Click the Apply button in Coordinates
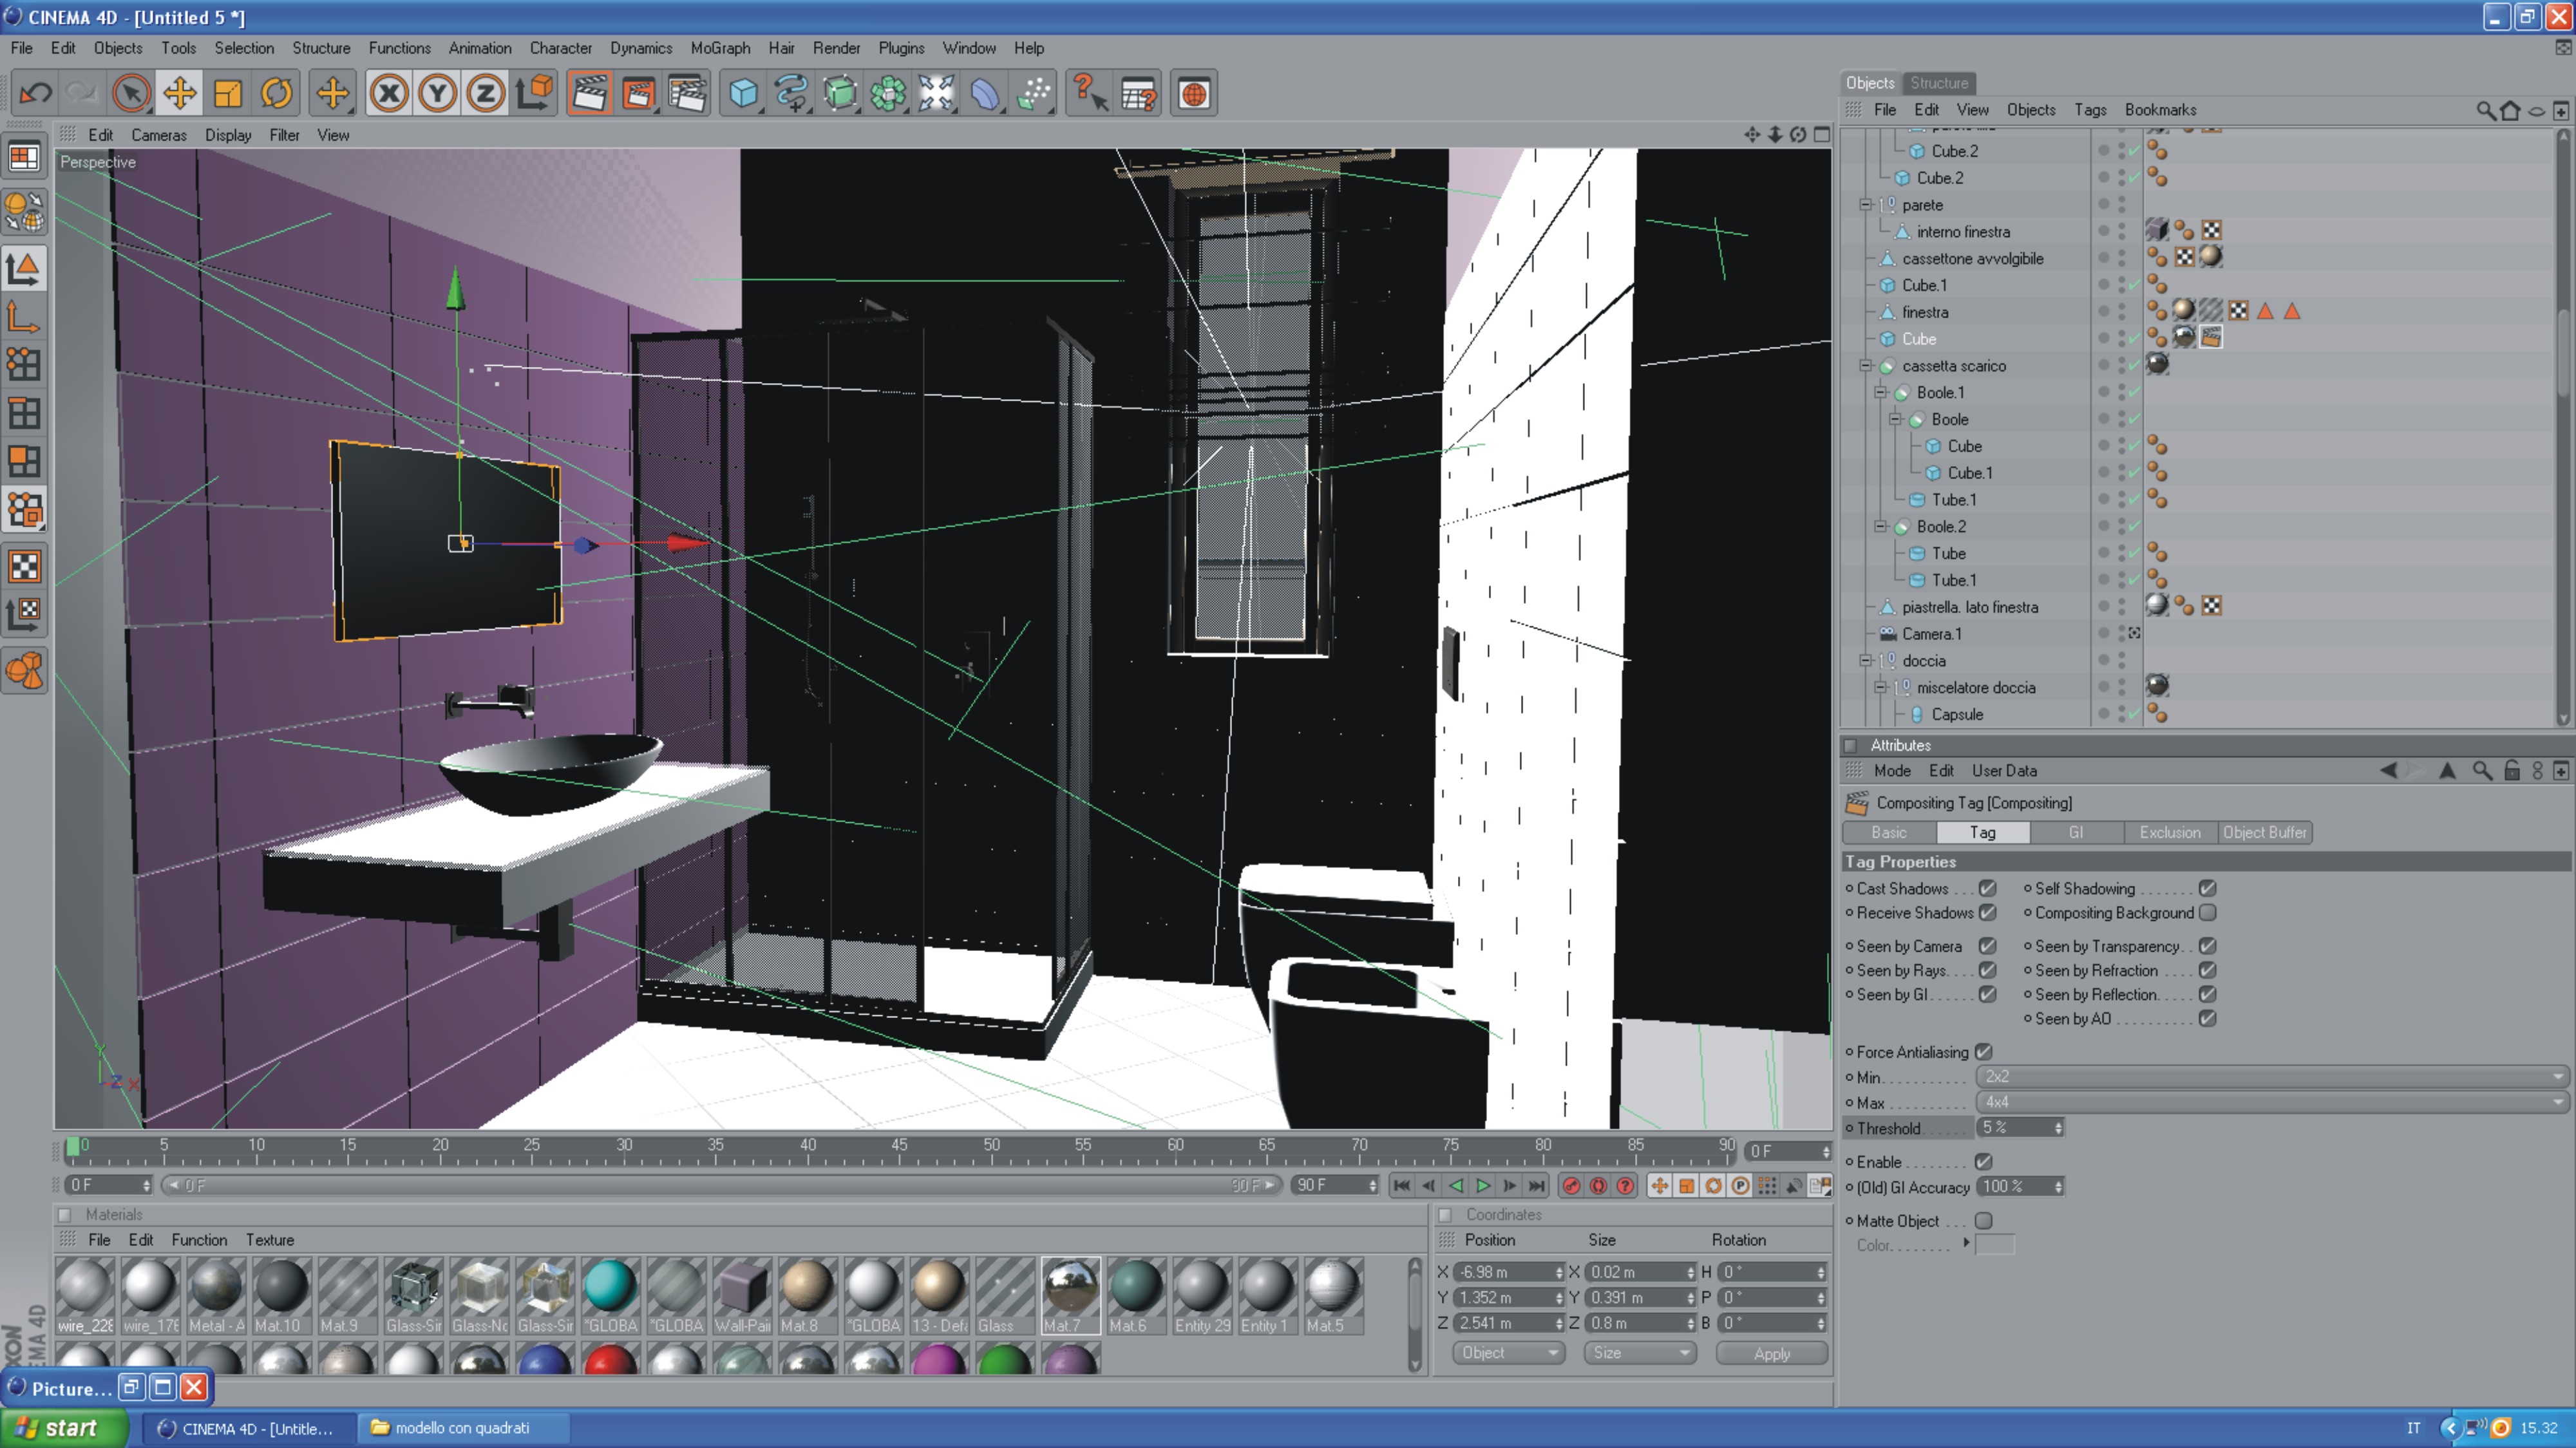Image resolution: width=2576 pixels, height=1448 pixels. [x=1771, y=1354]
